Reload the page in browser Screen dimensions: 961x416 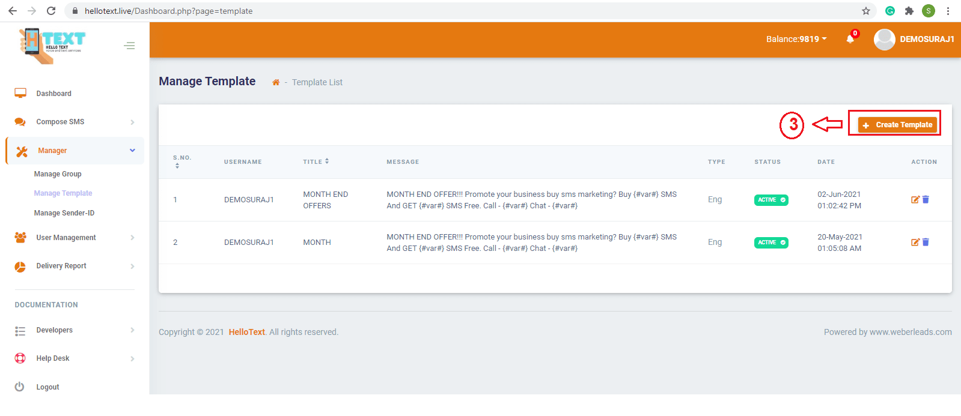[x=51, y=11]
